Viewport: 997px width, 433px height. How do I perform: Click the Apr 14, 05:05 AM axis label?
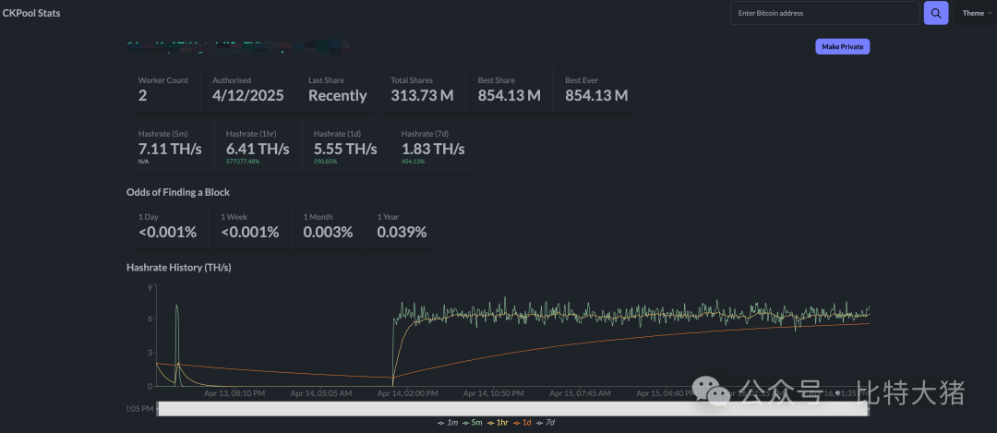(x=321, y=393)
